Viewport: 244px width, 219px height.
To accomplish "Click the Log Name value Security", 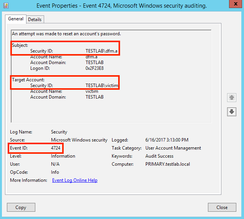I will pyautogui.click(x=59, y=132).
